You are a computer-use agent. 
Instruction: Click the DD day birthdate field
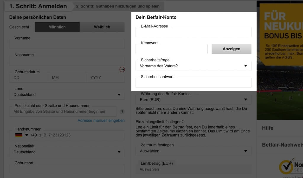(x=29, y=78)
